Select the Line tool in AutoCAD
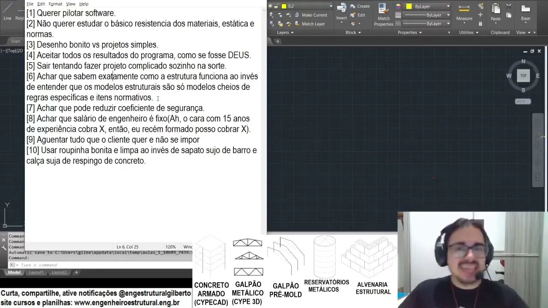 (7, 12)
